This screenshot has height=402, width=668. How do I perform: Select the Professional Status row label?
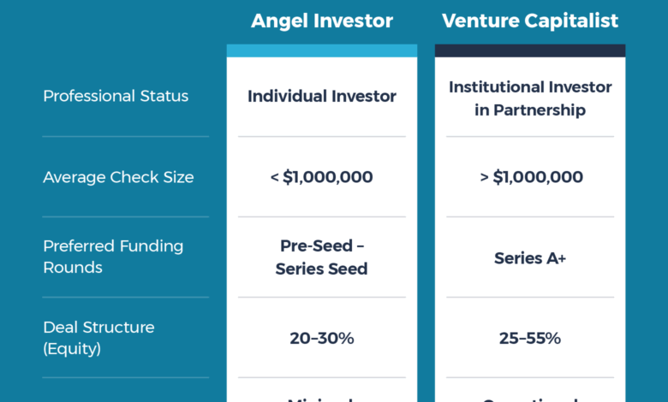(x=116, y=96)
